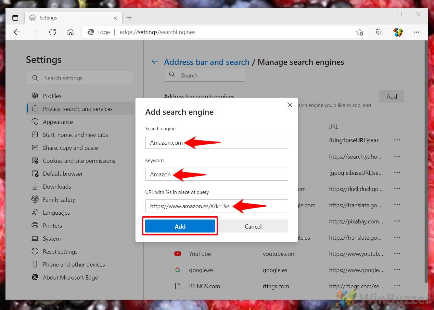The height and width of the screenshot is (310, 434).
Task: Open the Home page icon
Action: pos(70,32)
